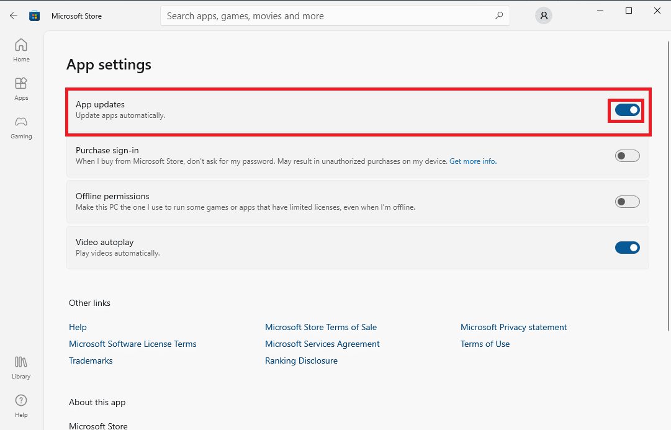This screenshot has height=430, width=671.
Task: Turn on Offline permissions toggle
Action: point(628,202)
